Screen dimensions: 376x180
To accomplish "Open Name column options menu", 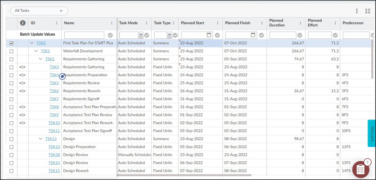I will (112, 23).
